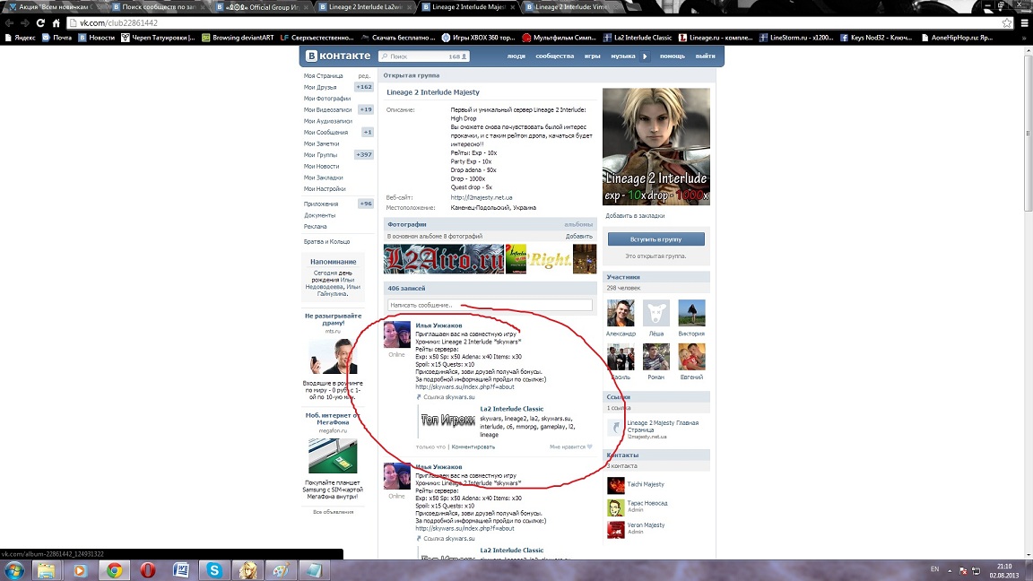The width and height of the screenshot is (1033, 581).
Task: Switch to Official Group browser tab
Action: click(x=262, y=6)
